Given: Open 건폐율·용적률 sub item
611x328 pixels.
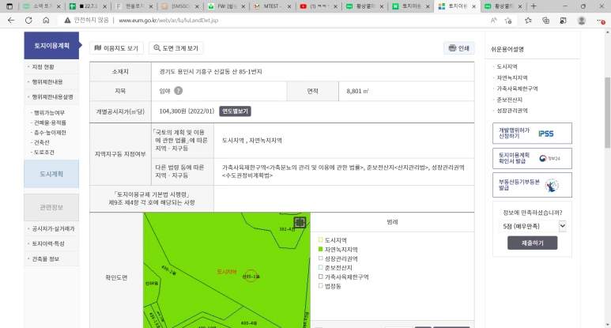Looking at the screenshot, I should coord(50,123).
